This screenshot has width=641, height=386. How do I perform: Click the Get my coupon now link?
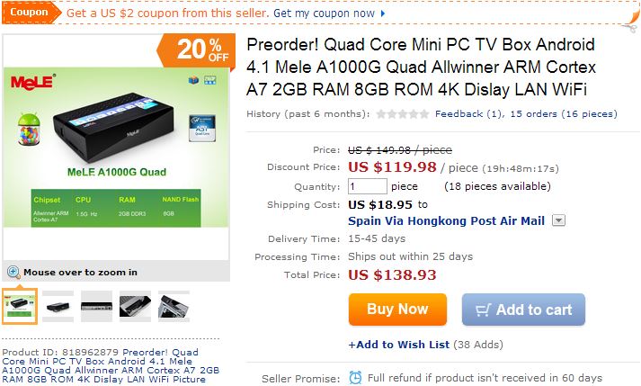pos(324,13)
